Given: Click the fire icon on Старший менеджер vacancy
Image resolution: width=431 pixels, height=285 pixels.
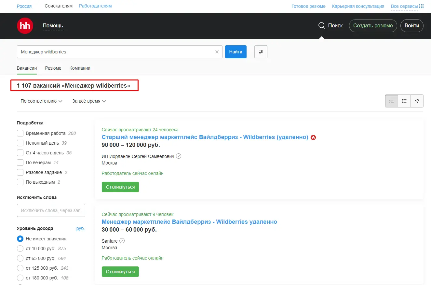Looking at the screenshot, I should (x=313, y=137).
